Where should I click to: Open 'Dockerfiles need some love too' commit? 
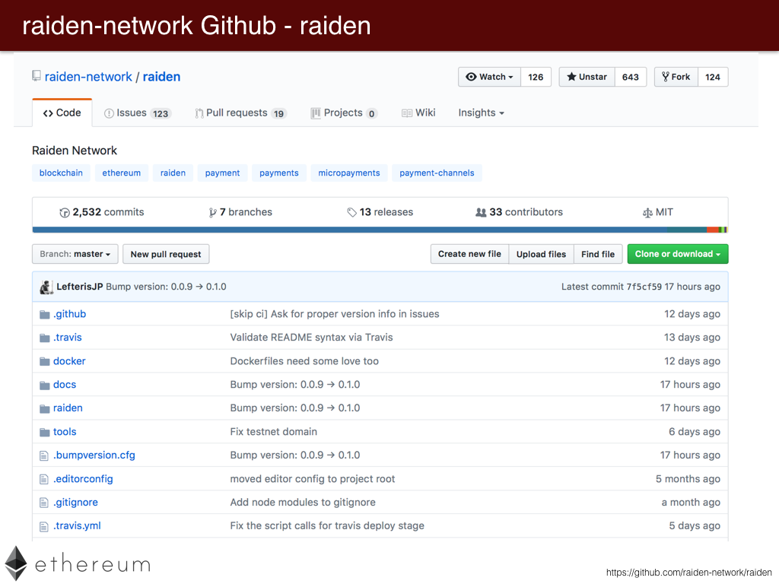(x=304, y=361)
